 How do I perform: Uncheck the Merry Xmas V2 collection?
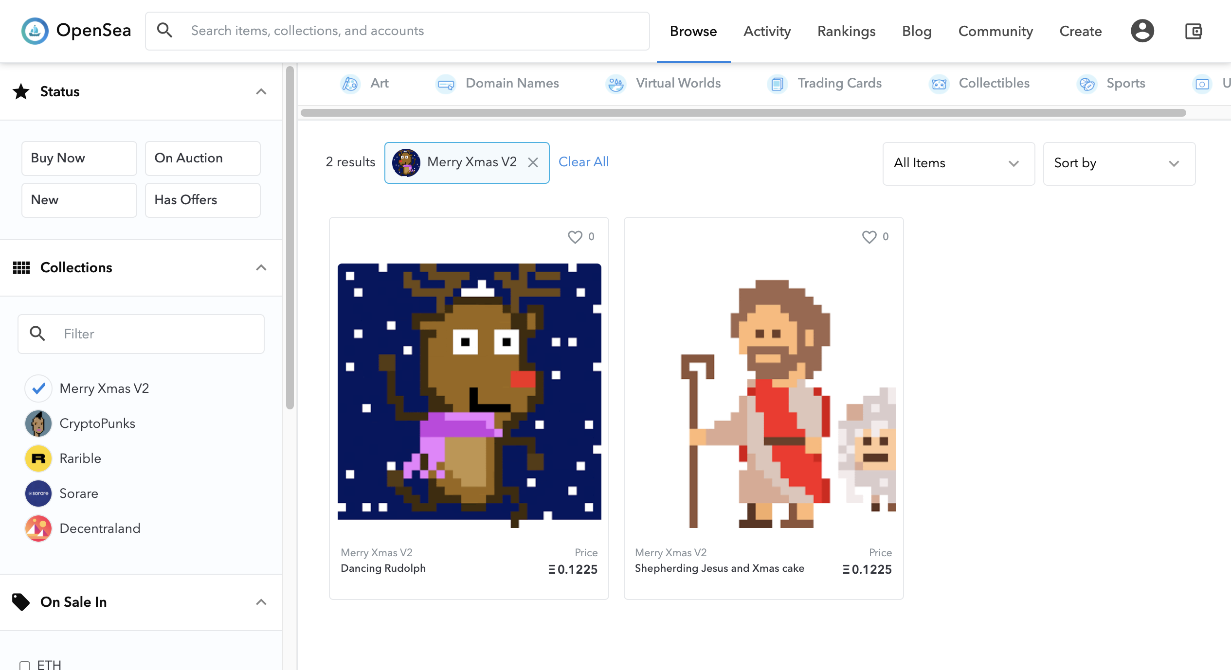click(38, 388)
